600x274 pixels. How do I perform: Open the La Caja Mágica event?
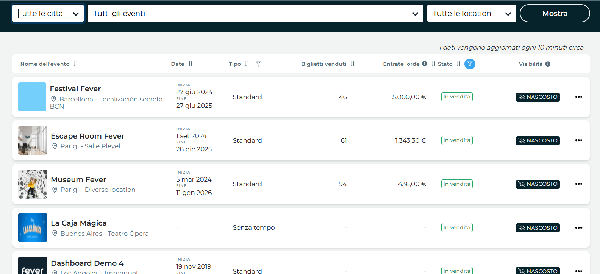(x=79, y=223)
